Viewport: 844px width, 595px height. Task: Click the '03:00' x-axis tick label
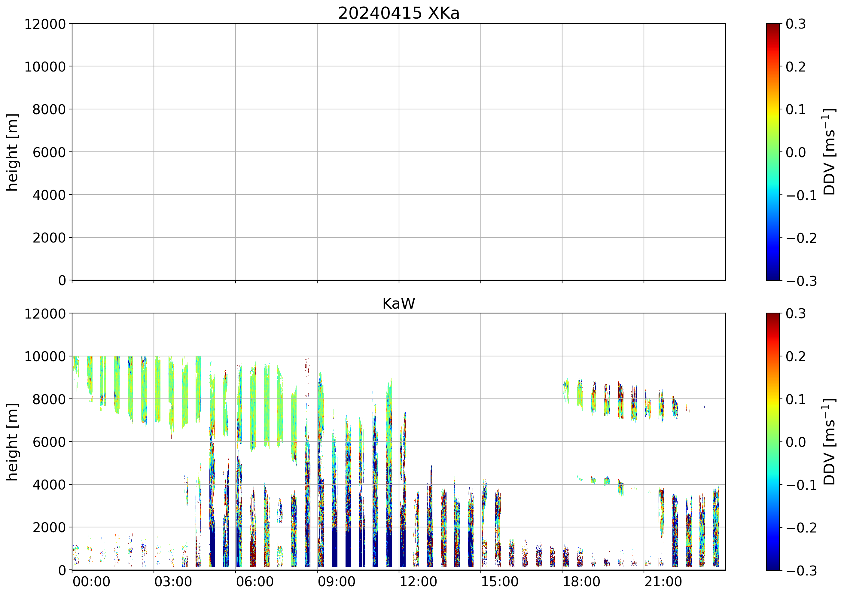[173, 582]
